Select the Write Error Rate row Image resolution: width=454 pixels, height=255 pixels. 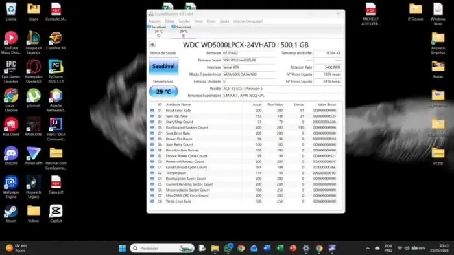click(244, 201)
